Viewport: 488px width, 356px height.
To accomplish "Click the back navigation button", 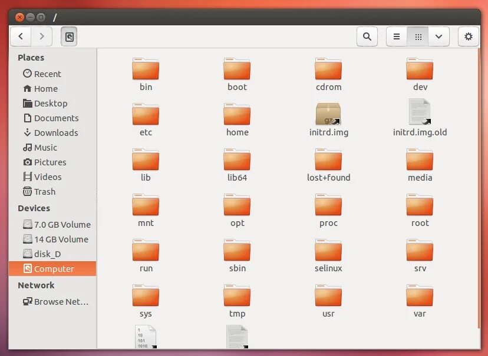I will 21,36.
